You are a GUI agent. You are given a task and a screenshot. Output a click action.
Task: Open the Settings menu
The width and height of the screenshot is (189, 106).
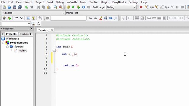(133, 2)
